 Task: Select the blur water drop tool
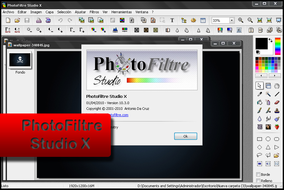pos(259,119)
